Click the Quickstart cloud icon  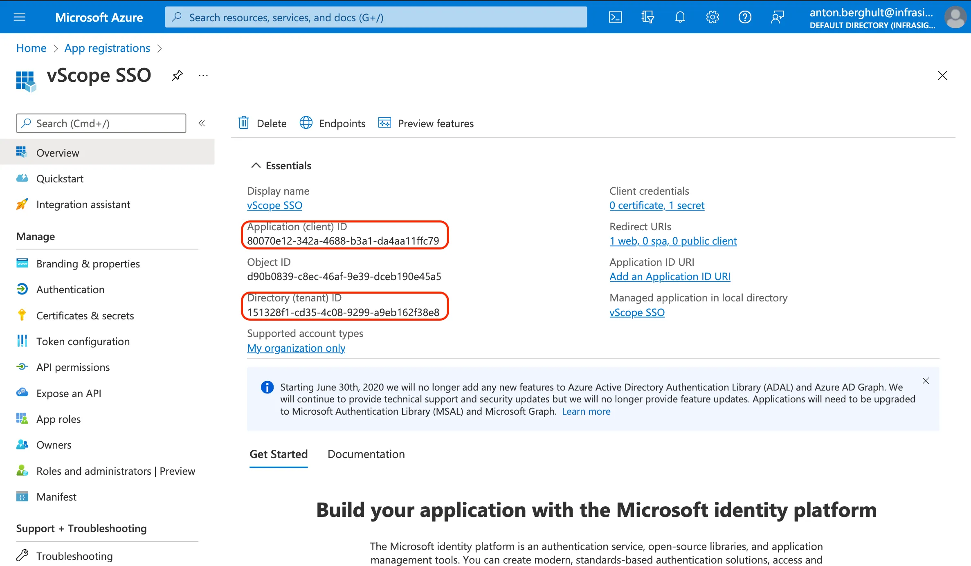tap(22, 178)
